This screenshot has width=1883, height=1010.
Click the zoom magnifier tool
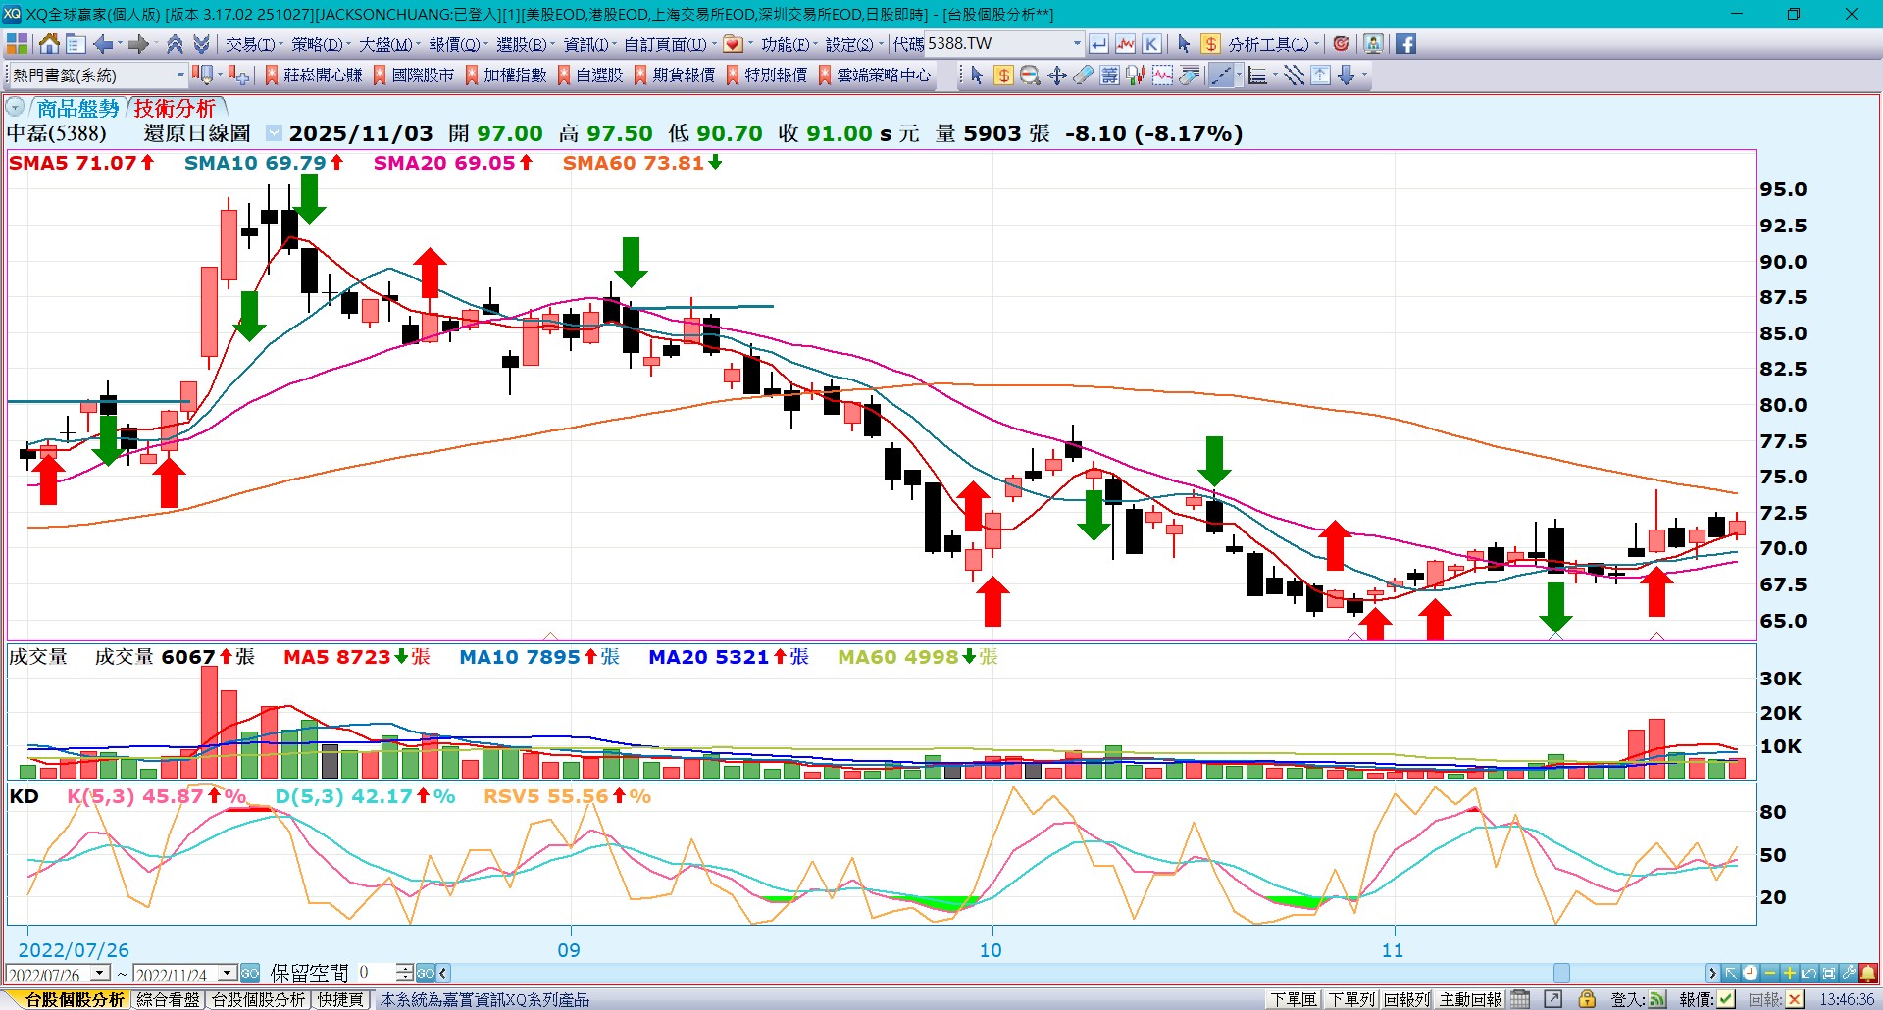(1030, 76)
